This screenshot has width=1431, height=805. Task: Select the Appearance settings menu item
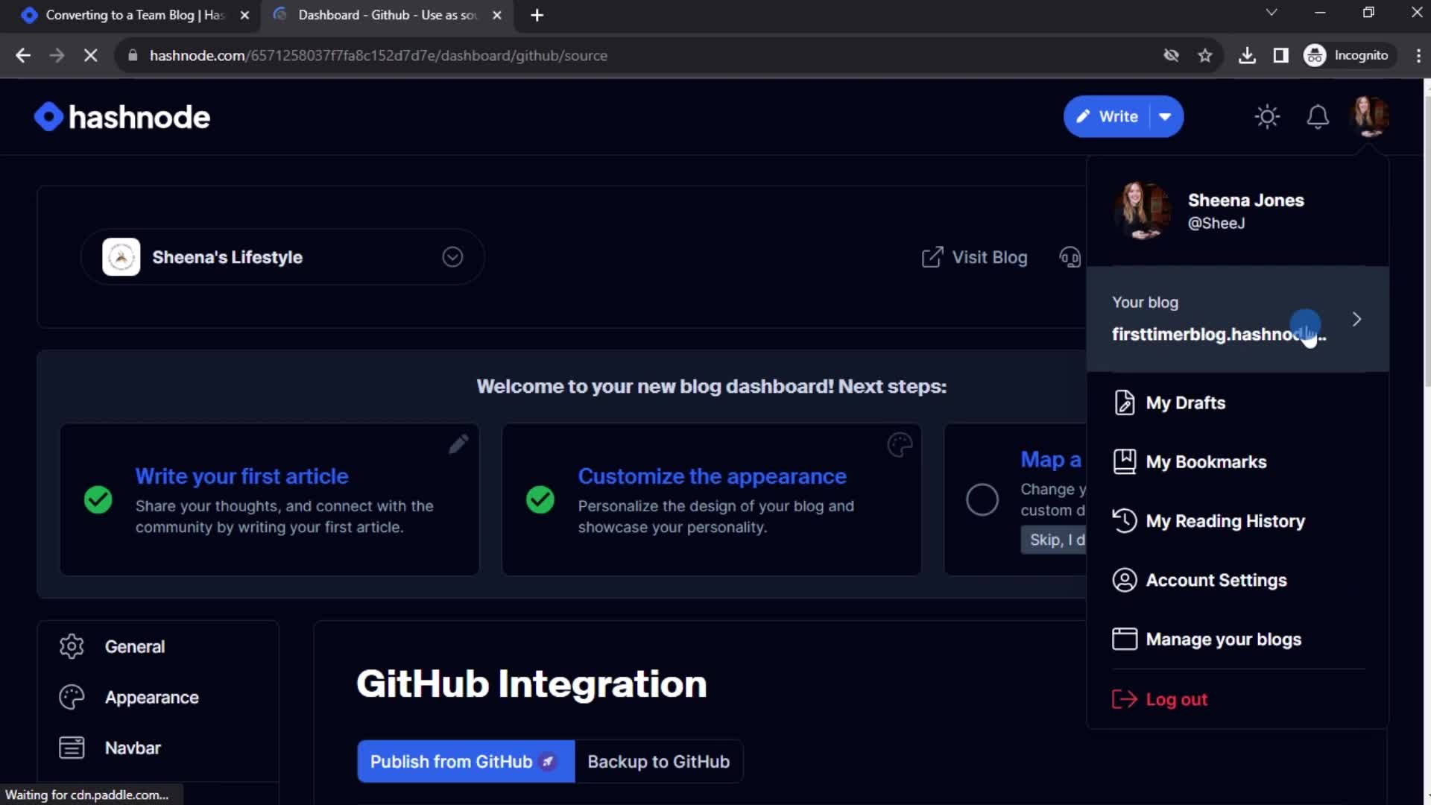[x=151, y=697]
